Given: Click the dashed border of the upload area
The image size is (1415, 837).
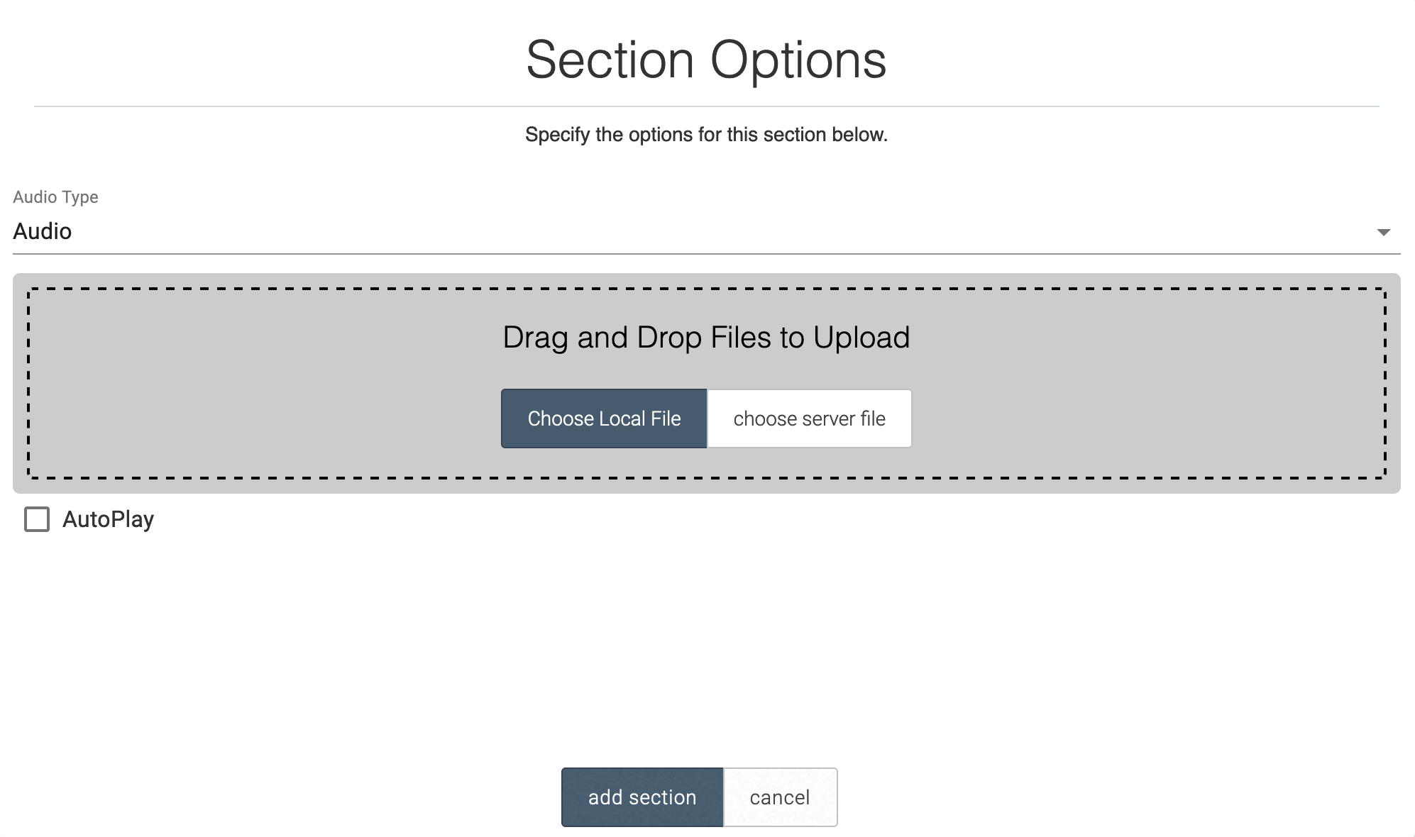Looking at the screenshot, I should [x=28, y=383].
